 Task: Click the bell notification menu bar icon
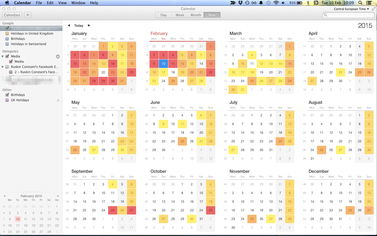[261, 3]
